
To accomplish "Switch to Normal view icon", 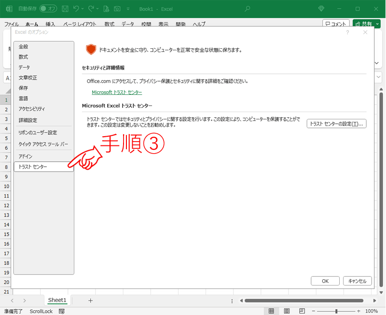I will pyautogui.click(x=271, y=311).
